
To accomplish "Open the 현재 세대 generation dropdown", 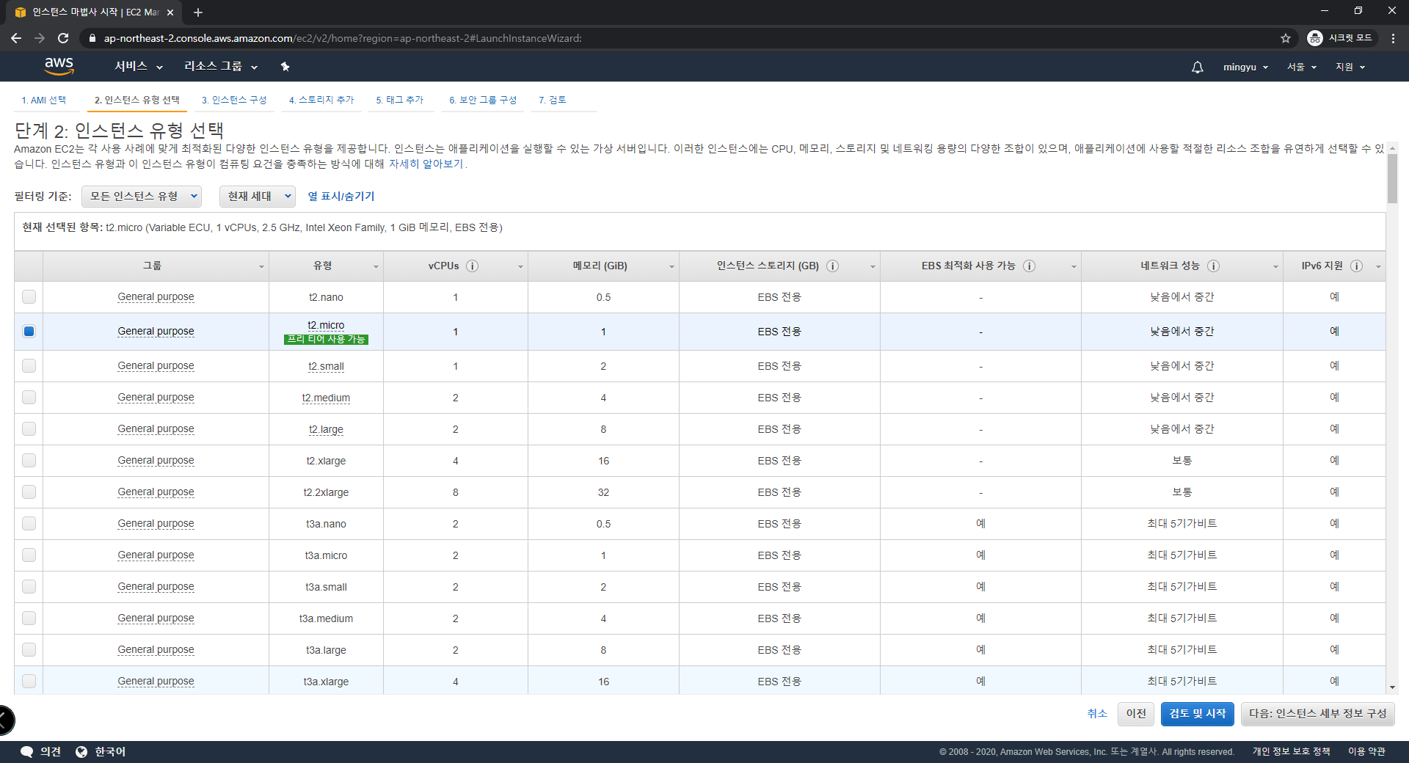I will coord(258,196).
